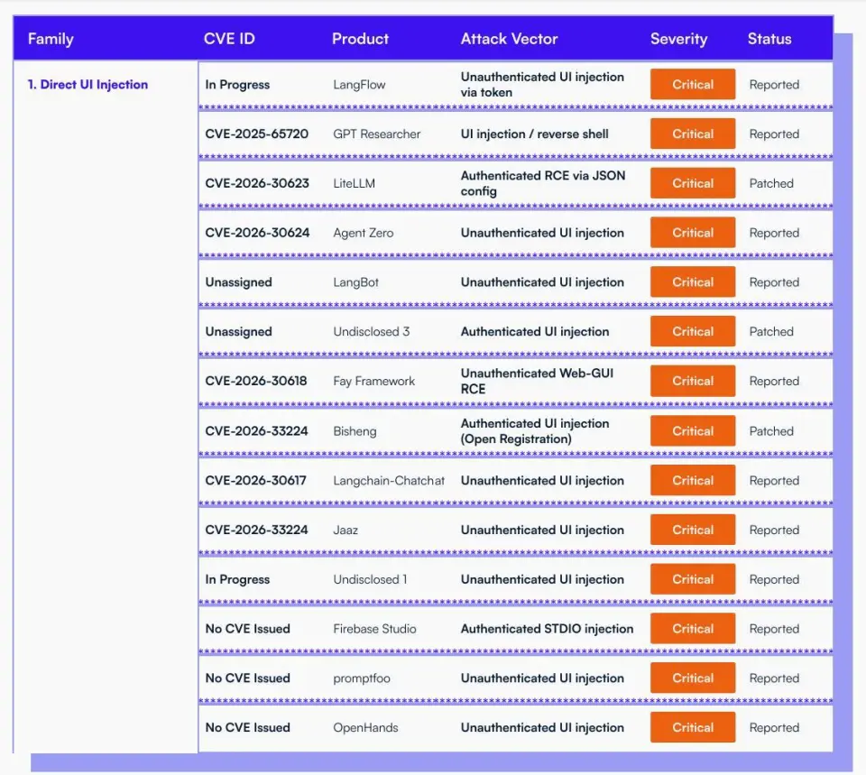Click the Critical severity badge for promptfoo
This screenshot has height=775, width=866.
click(692, 678)
